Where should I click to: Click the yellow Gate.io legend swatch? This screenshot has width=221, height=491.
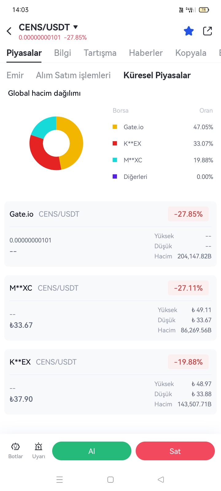click(x=115, y=127)
